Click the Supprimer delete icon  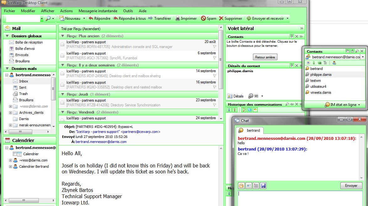(x=221, y=18)
